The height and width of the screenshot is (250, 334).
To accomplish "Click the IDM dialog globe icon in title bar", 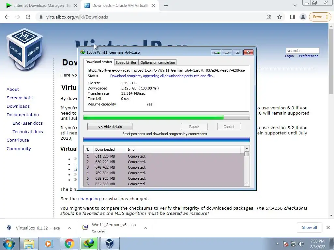I will [x=83, y=52].
